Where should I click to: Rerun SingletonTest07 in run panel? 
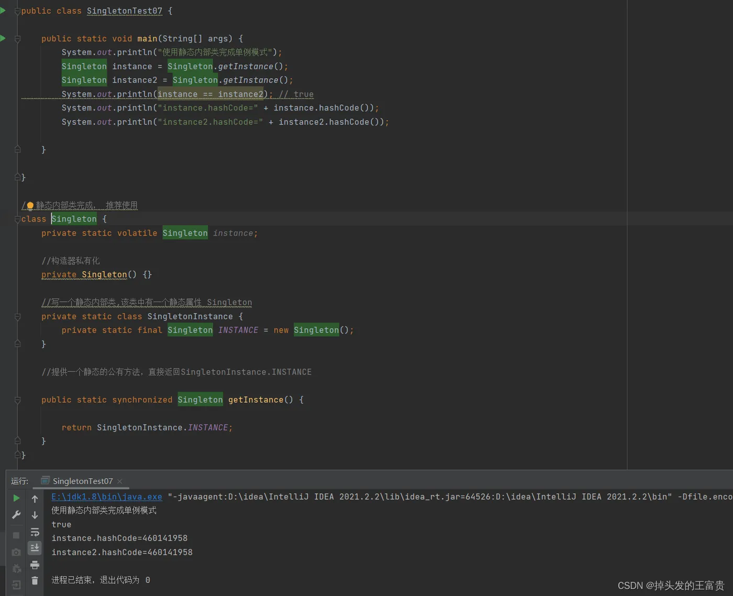[x=16, y=498]
